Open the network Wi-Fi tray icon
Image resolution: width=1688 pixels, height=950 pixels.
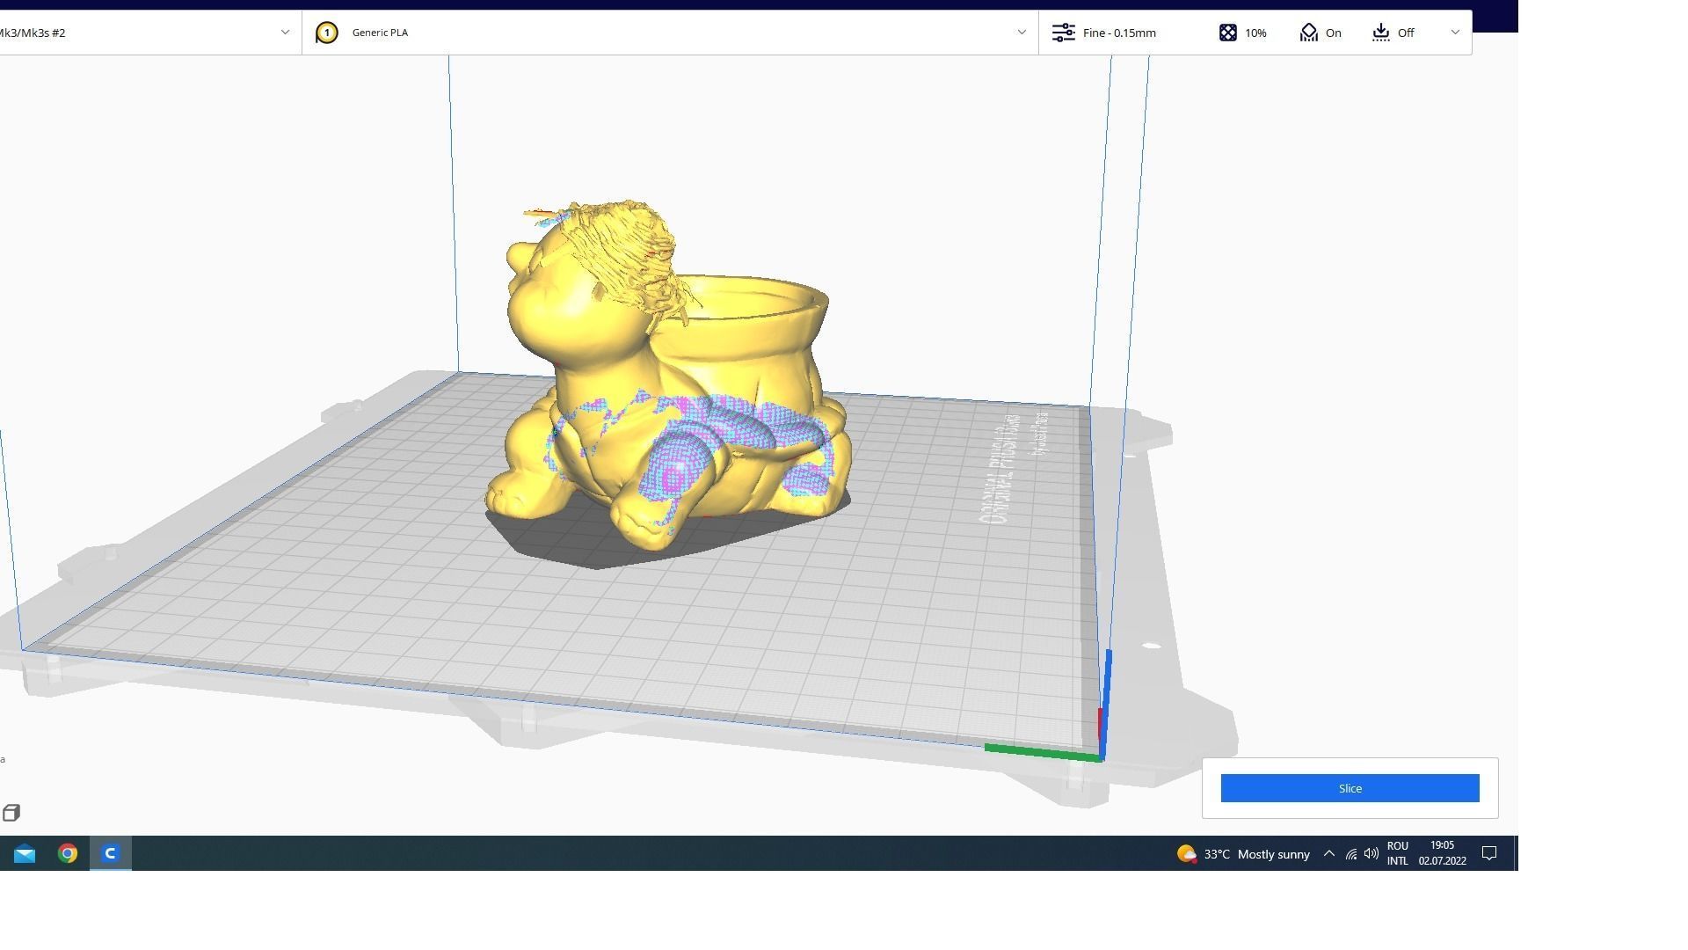pos(1351,854)
